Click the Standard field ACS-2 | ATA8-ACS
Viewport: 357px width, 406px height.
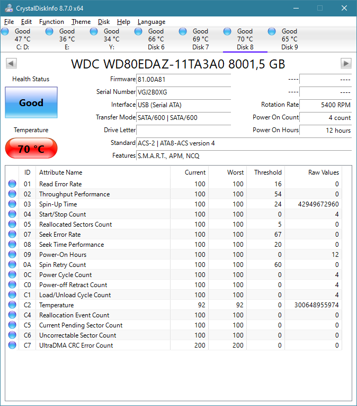pyautogui.click(x=244, y=143)
